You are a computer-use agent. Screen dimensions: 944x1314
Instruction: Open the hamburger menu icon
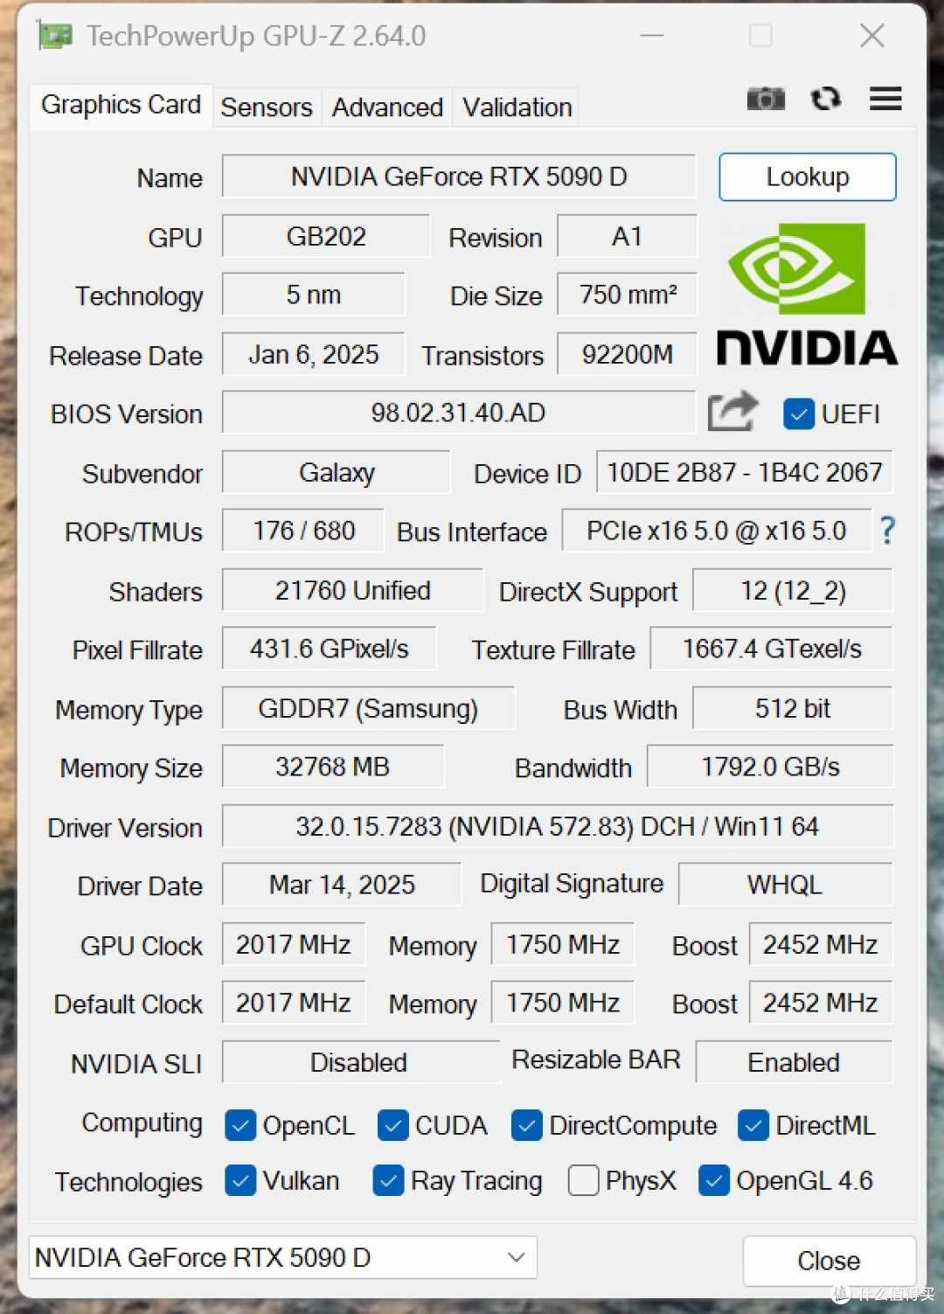click(x=885, y=99)
